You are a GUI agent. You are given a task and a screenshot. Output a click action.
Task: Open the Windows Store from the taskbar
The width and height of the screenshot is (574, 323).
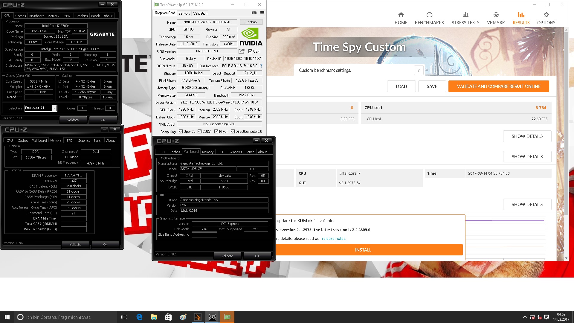click(168, 317)
